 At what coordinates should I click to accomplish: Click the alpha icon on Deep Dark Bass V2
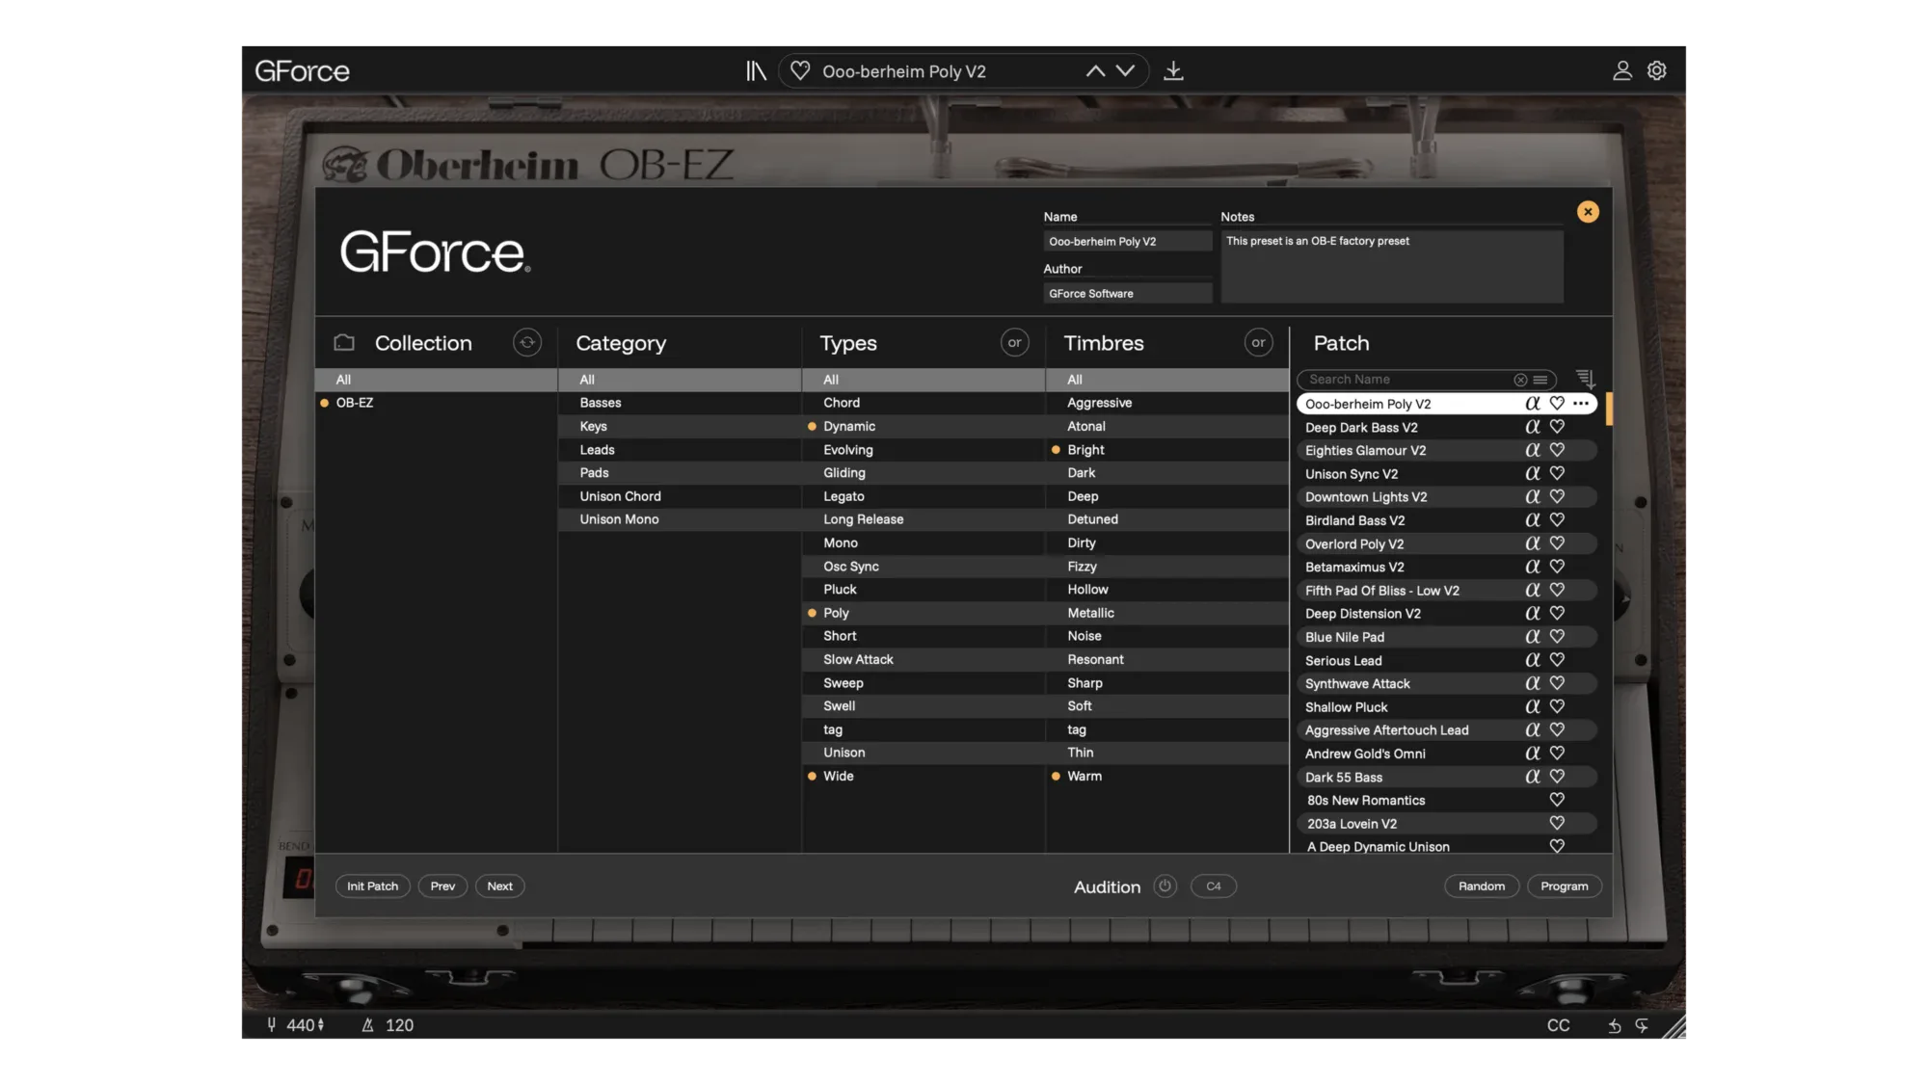pos(1533,427)
